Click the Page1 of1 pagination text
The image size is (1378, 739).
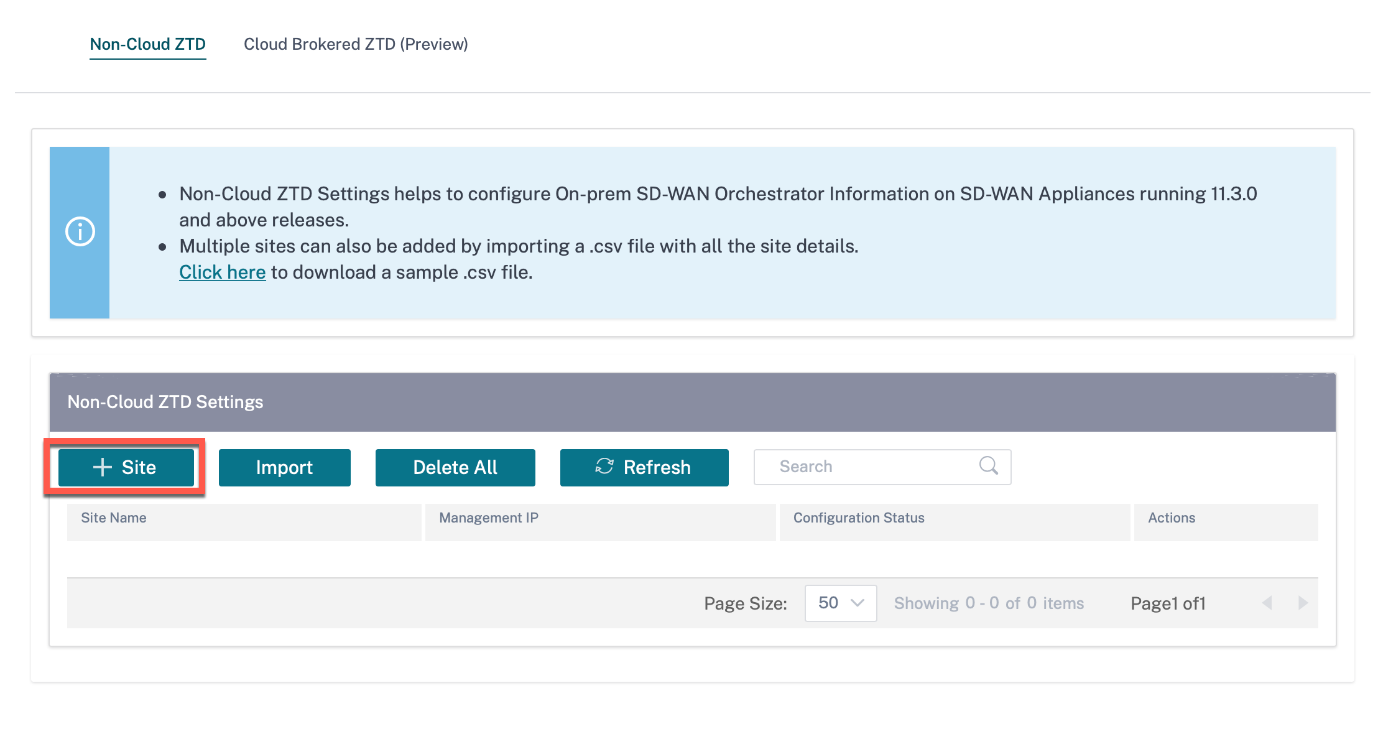1168,603
